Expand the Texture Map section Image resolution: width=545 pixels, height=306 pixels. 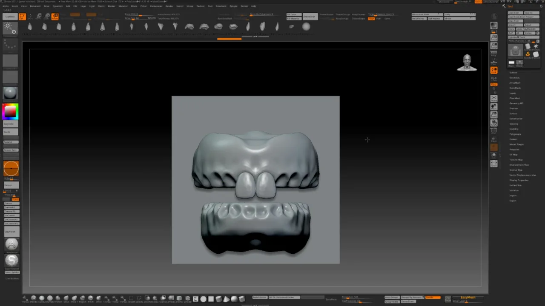(516, 160)
